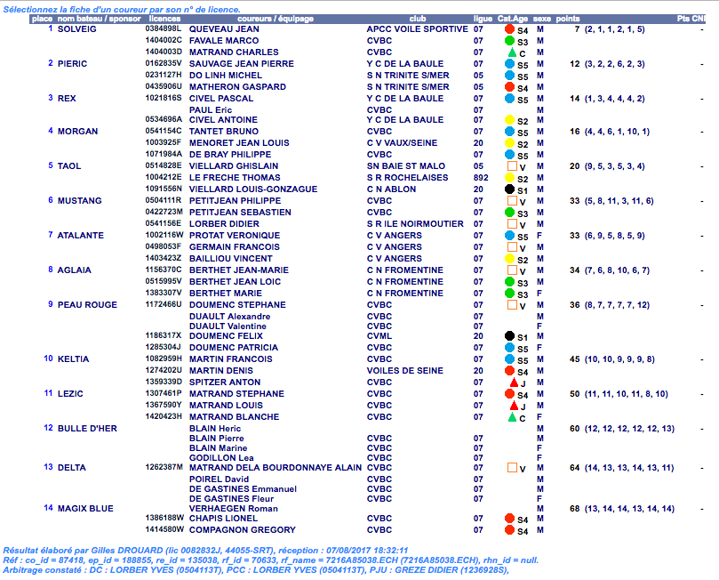The height and width of the screenshot is (580, 719).
Task: Click the boat name SOLVEIG
Action: coord(77,29)
